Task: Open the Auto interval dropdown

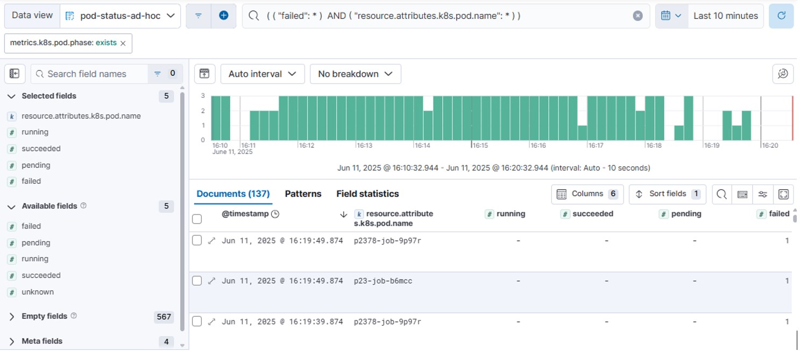Action: click(x=263, y=74)
